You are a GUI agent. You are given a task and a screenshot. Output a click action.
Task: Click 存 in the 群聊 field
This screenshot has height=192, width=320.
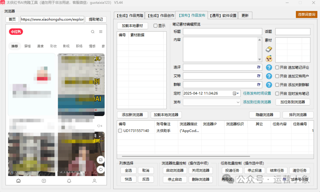(x=259, y=85)
